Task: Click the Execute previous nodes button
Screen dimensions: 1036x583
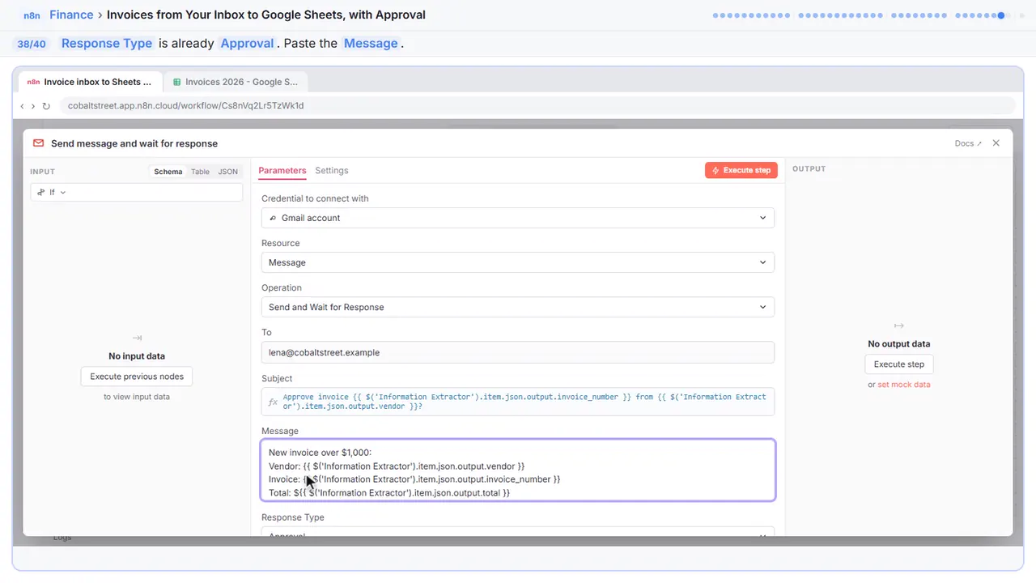Action: tap(137, 377)
